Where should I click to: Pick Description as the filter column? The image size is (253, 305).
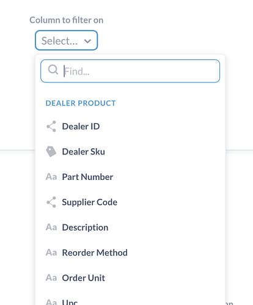point(130,227)
